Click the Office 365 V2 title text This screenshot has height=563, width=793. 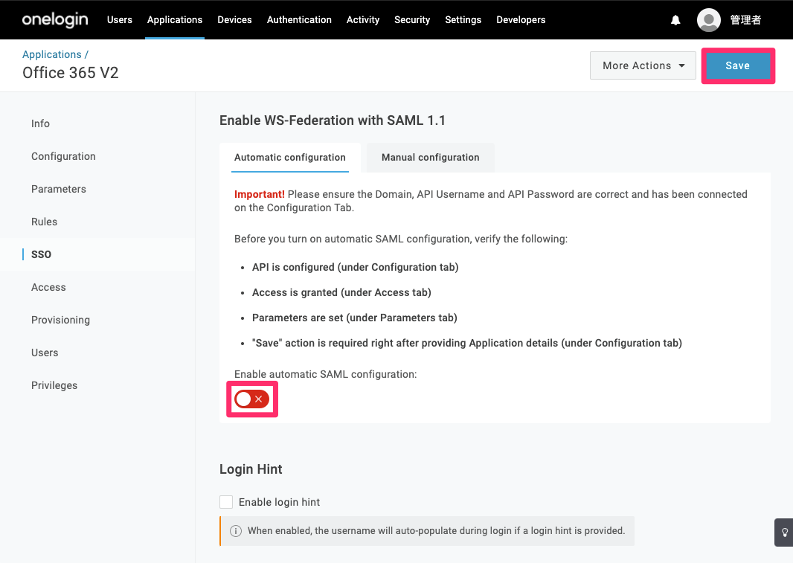pyautogui.click(x=70, y=73)
